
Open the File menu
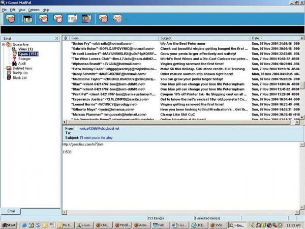[x=4, y=10]
